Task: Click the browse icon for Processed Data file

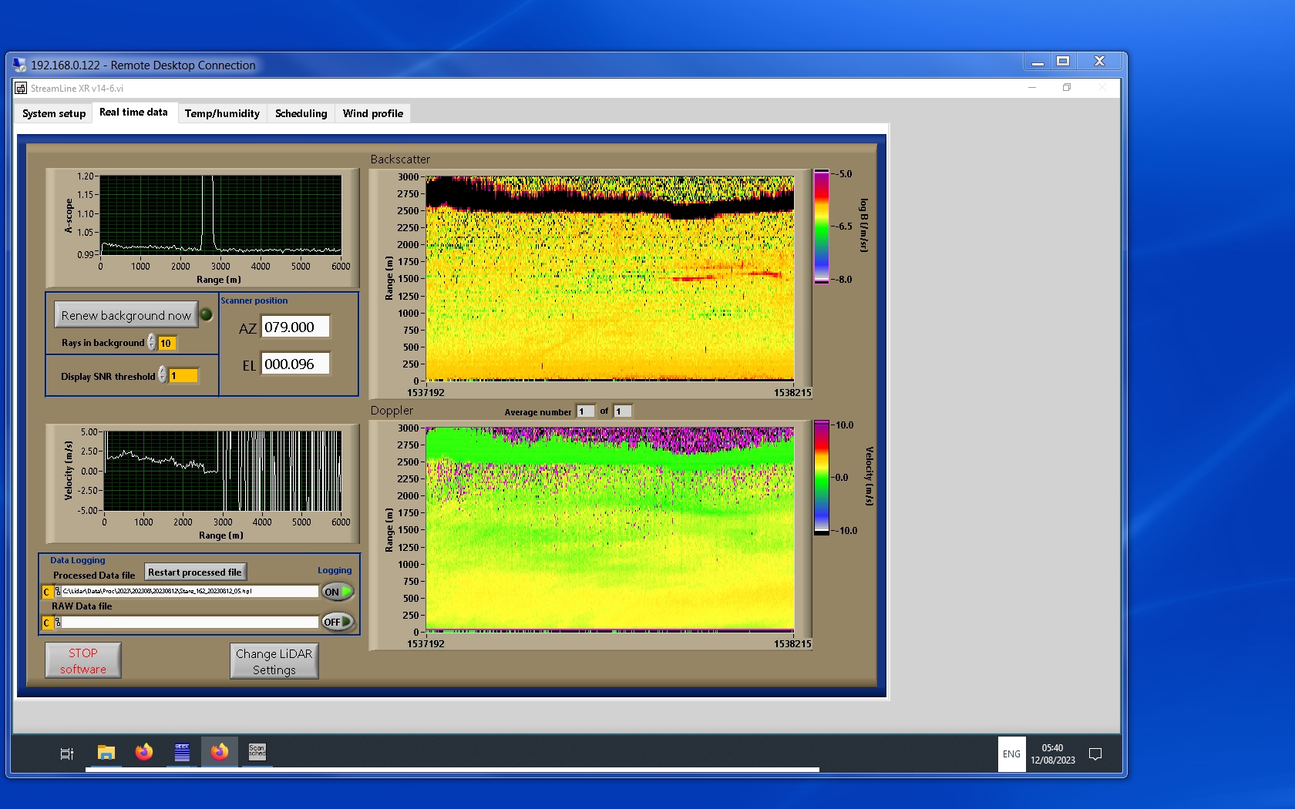Action: 58,592
